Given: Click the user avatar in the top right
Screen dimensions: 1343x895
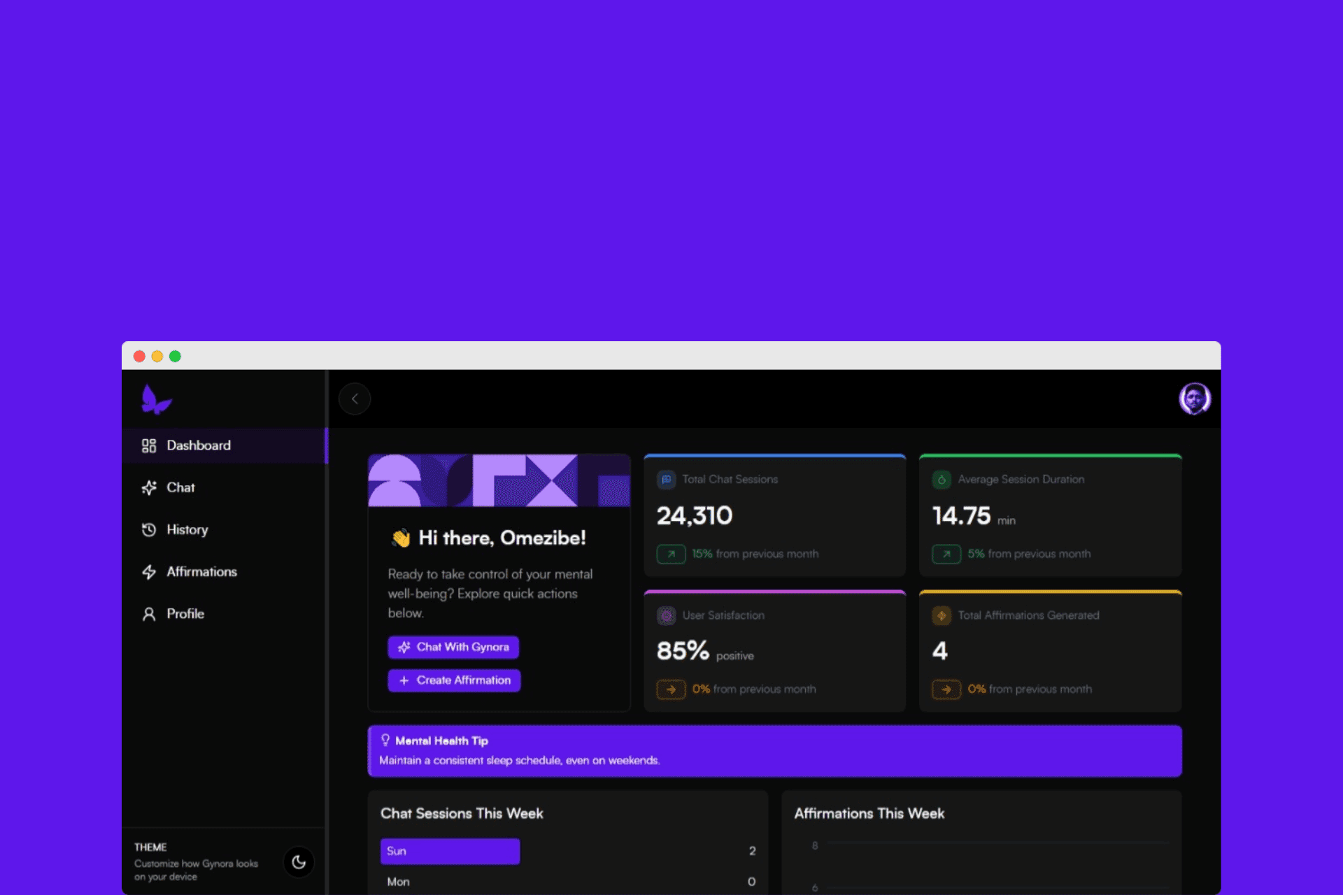Looking at the screenshot, I should [1194, 399].
